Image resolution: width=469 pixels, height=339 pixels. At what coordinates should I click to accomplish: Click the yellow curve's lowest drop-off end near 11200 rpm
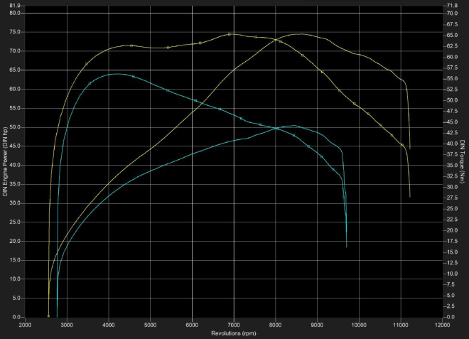(410, 196)
